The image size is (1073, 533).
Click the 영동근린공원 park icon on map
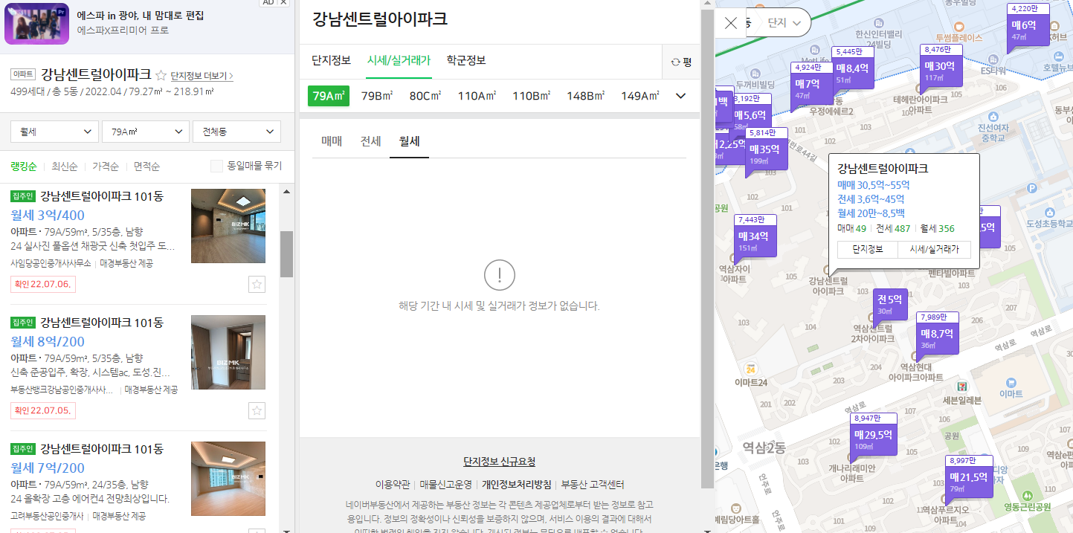(x=1027, y=496)
